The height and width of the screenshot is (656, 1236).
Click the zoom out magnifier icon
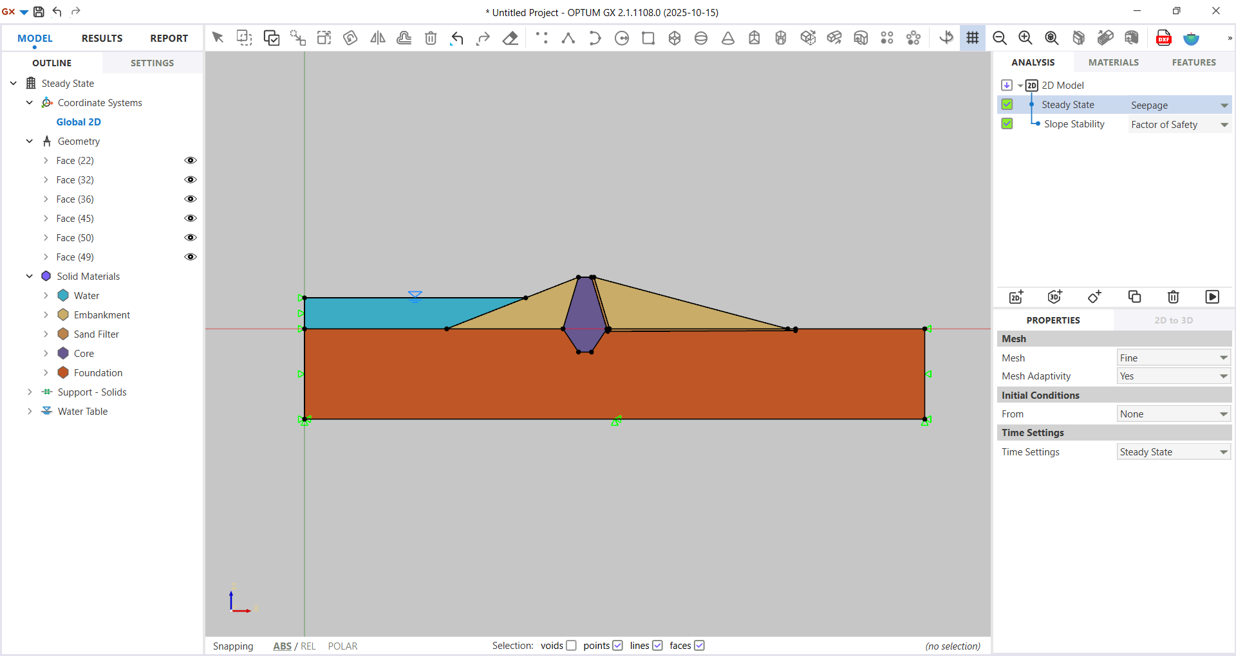click(x=999, y=38)
